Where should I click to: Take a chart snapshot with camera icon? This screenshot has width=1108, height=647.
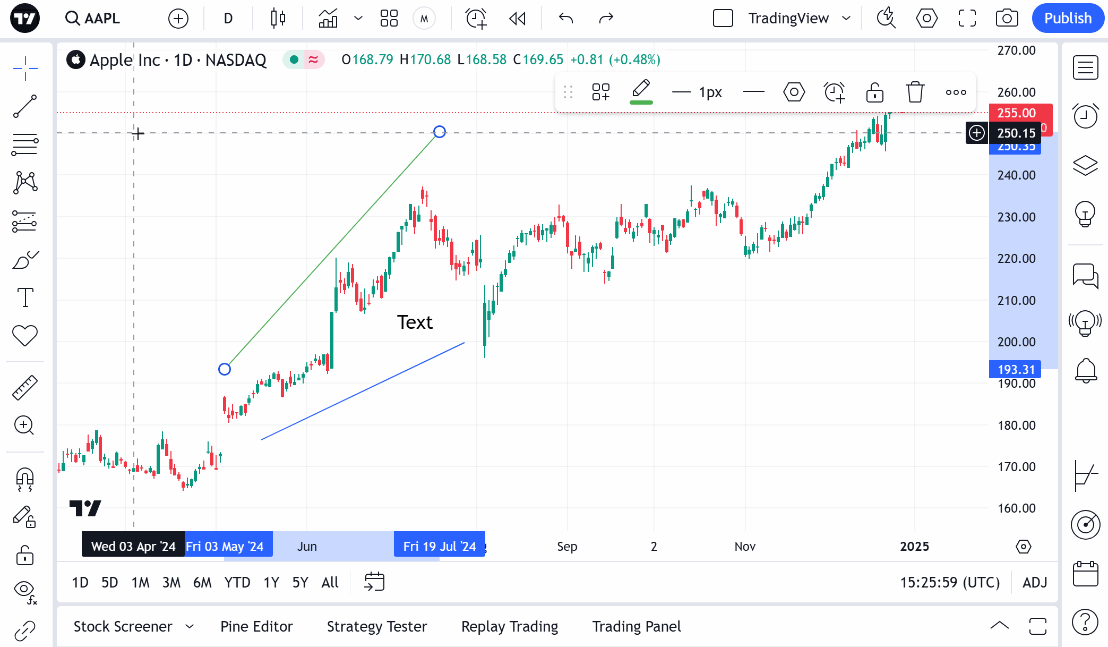pyautogui.click(x=1007, y=19)
